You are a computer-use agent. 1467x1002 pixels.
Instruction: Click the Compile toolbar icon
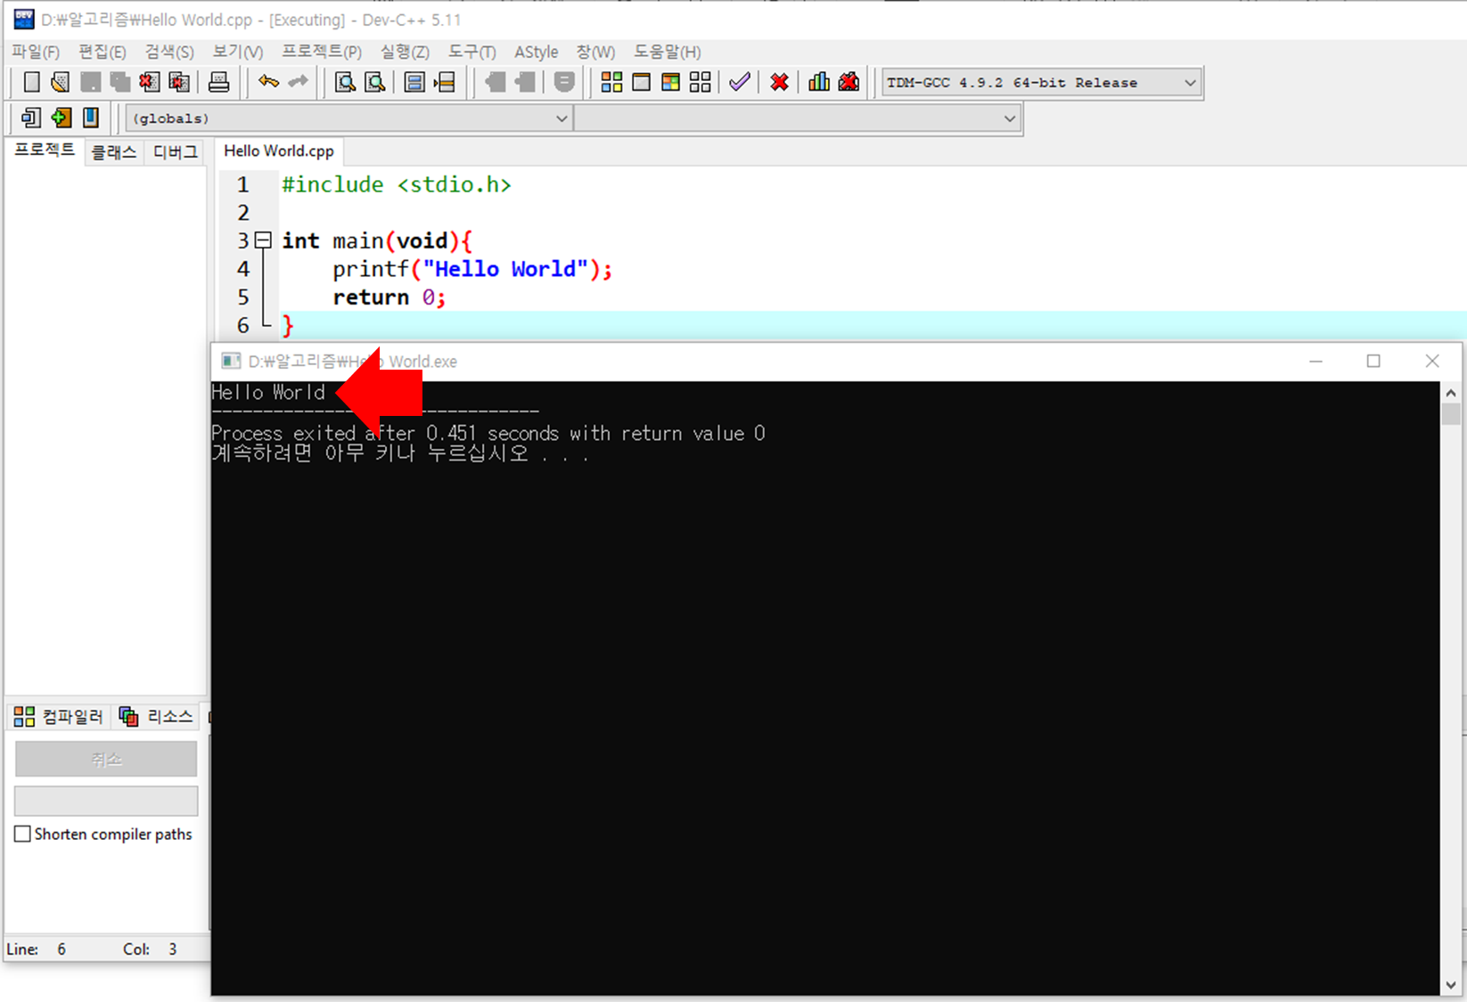pos(611,83)
